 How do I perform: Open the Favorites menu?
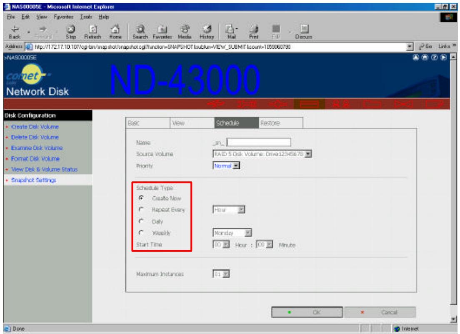pos(64,17)
